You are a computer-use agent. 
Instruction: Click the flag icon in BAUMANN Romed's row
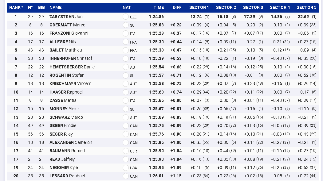click(125, 151)
